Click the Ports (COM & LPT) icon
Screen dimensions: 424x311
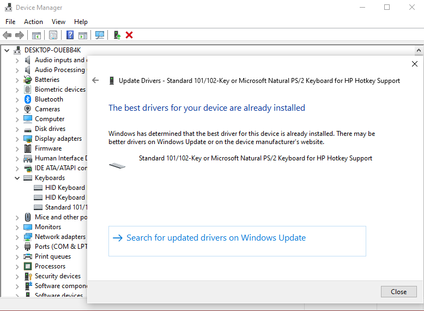tap(28, 247)
